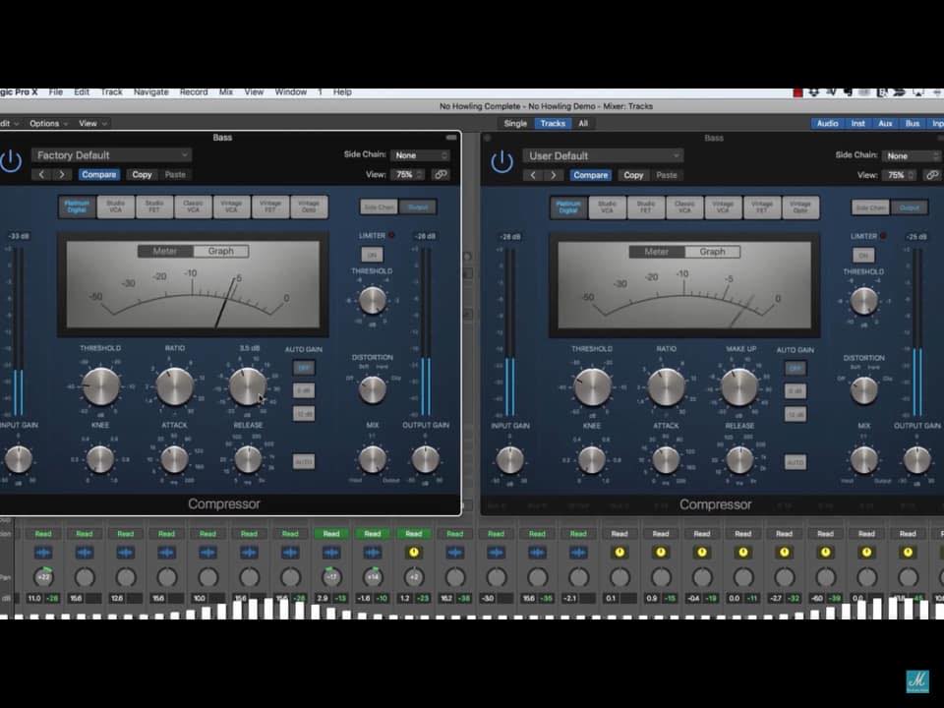This screenshot has width=944, height=708.
Task: Set Auto Gain to 0 dB in Factory Default compressor
Action: point(304,390)
